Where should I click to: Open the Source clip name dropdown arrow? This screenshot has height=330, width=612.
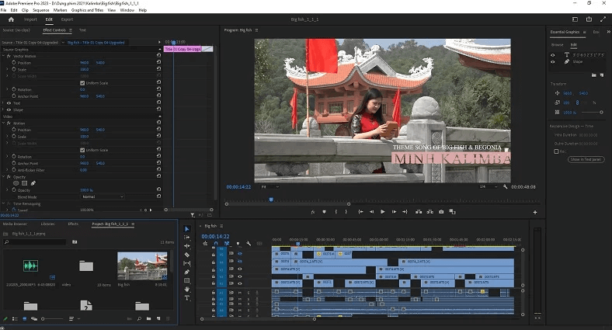pyautogui.click(x=63, y=43)
